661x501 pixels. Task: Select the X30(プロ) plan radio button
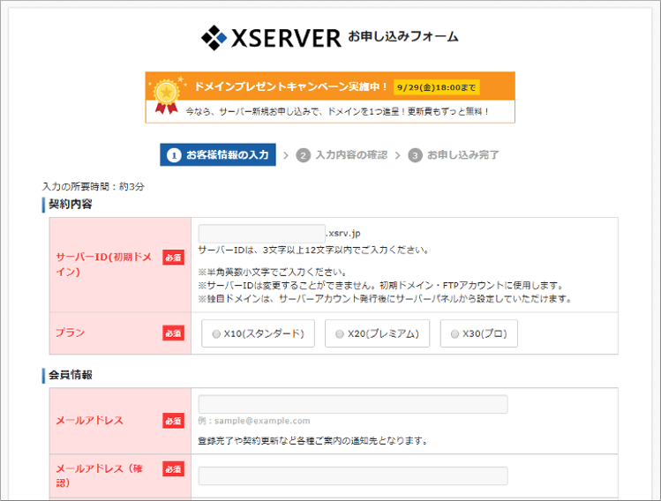pos(454,334)
